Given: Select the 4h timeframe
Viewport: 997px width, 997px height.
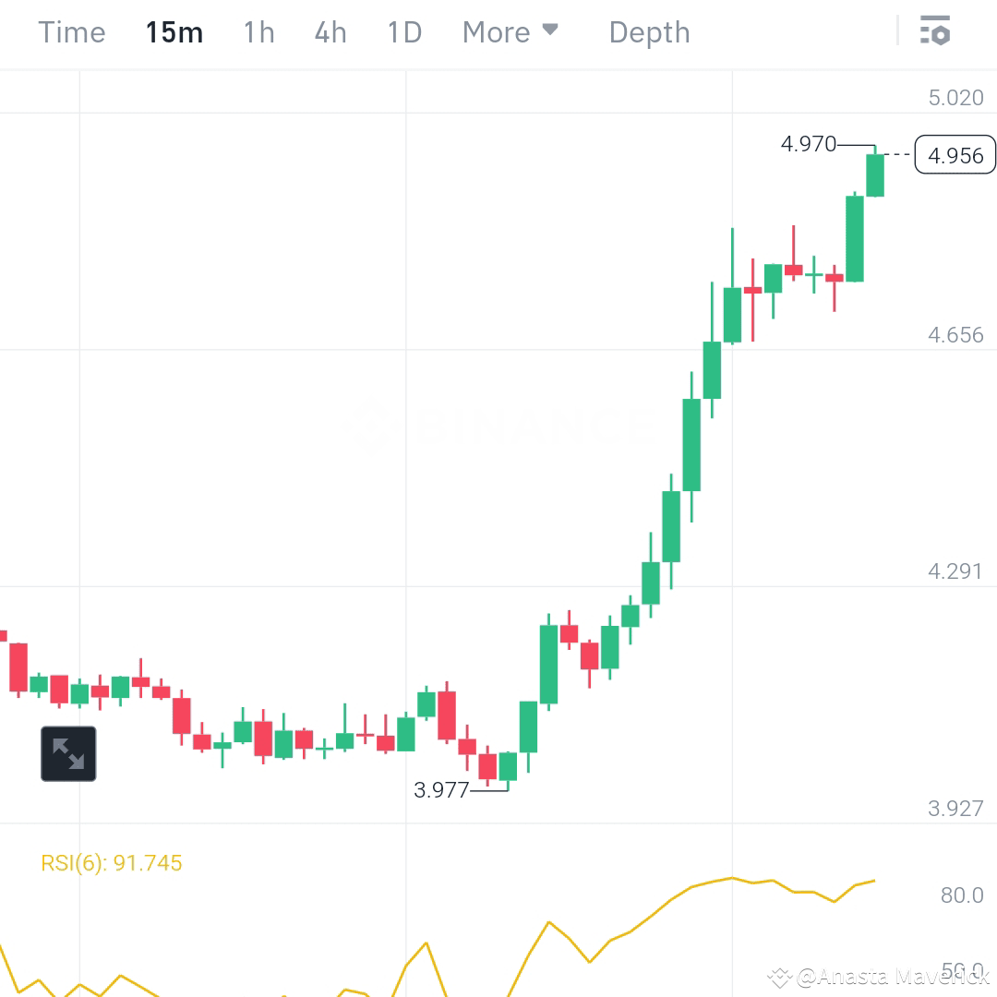Looking at the screenshot, I should [330, 31].
